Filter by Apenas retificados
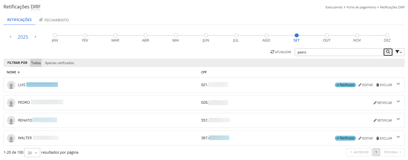408x160 pixels. click(x=59, y=63)
